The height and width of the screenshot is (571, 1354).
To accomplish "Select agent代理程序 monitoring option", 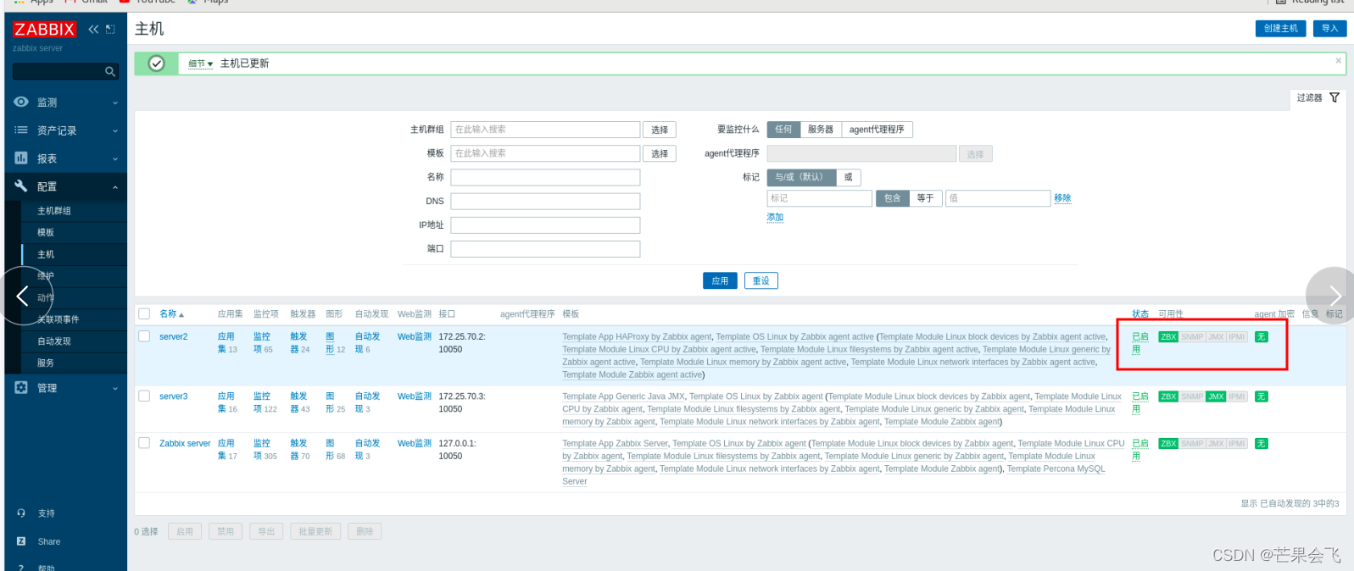I will pos(877,130).
